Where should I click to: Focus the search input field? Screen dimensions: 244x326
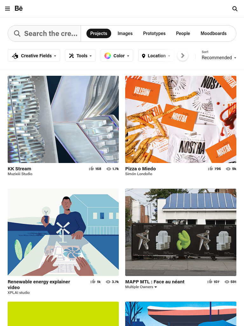coord(44,33)
